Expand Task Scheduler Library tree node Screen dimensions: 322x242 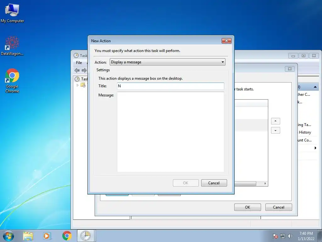(x=77, y=85)
